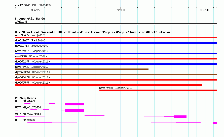The width and height of the screenshot is (224, 137).
Task: Select variant label nsv575085 (Cooper2011)
Action: (x=116, y=88)
